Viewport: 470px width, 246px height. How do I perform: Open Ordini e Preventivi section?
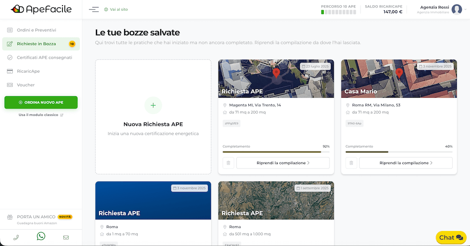click(x=36, y=30)
